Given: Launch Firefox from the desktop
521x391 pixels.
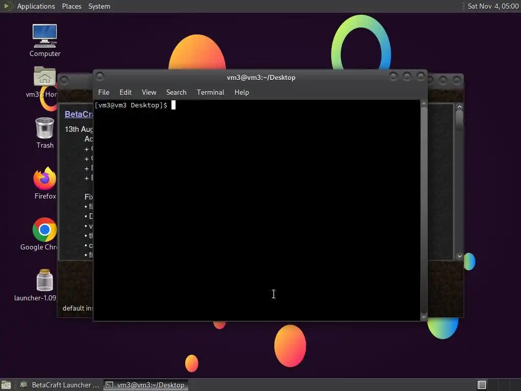Looking at the screenshot, I should (x=45, y=183).
